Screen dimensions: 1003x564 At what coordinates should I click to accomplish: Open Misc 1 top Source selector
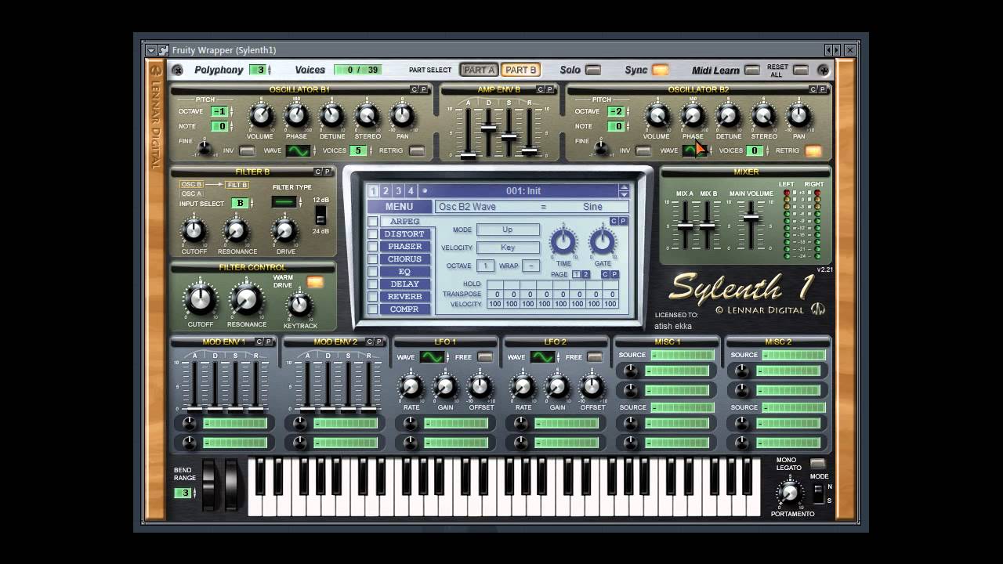683,355
